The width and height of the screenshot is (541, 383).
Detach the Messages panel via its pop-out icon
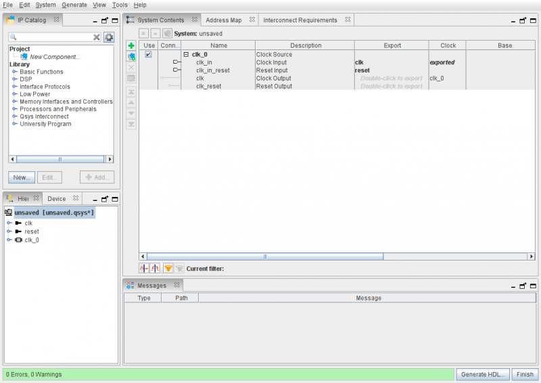tap(521, 286)
